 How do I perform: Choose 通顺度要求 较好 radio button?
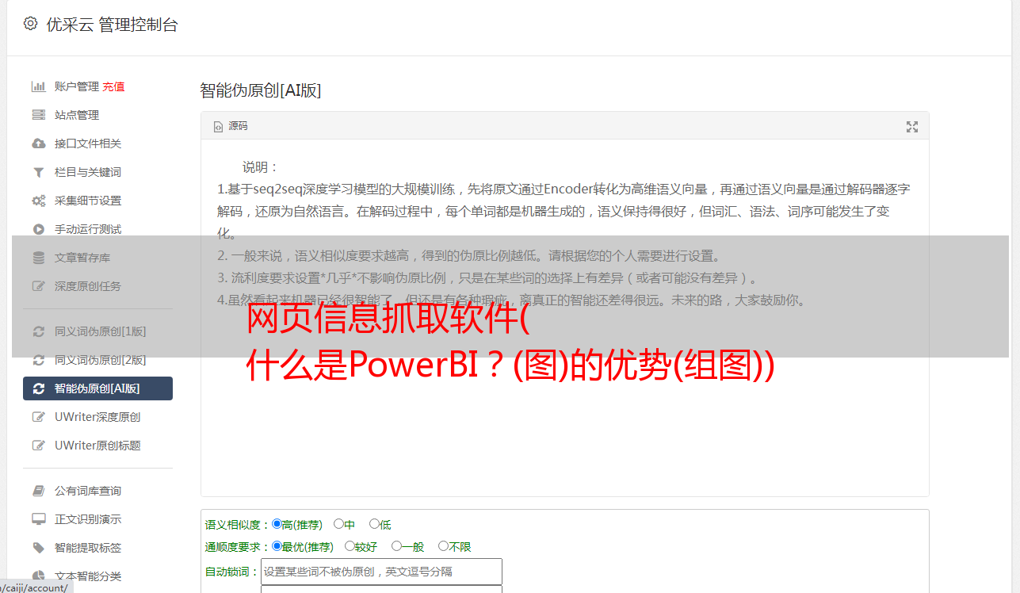[350, 545]
